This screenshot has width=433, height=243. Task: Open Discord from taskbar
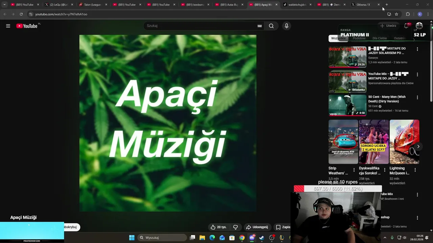[x=252, y=238]
